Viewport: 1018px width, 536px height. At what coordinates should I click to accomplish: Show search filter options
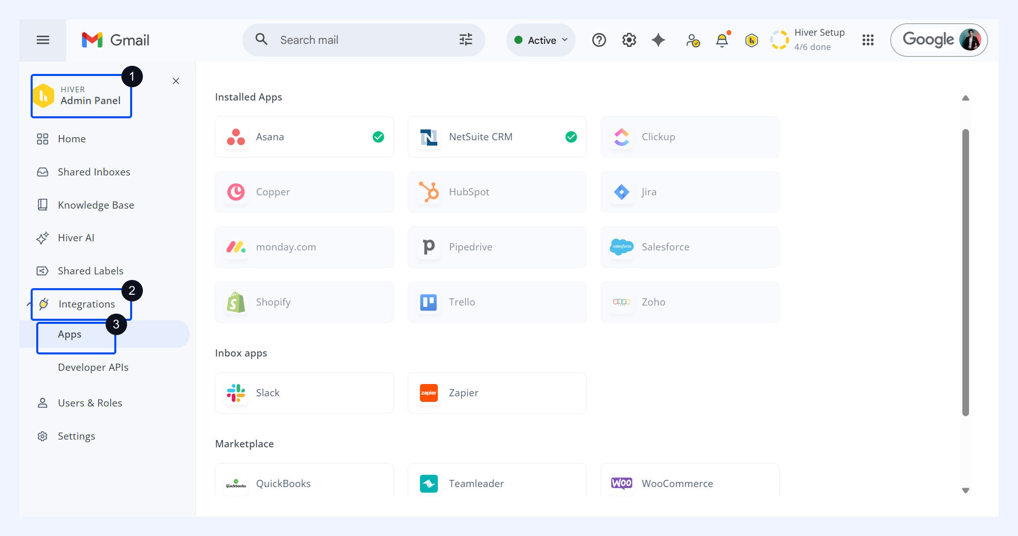466,40
